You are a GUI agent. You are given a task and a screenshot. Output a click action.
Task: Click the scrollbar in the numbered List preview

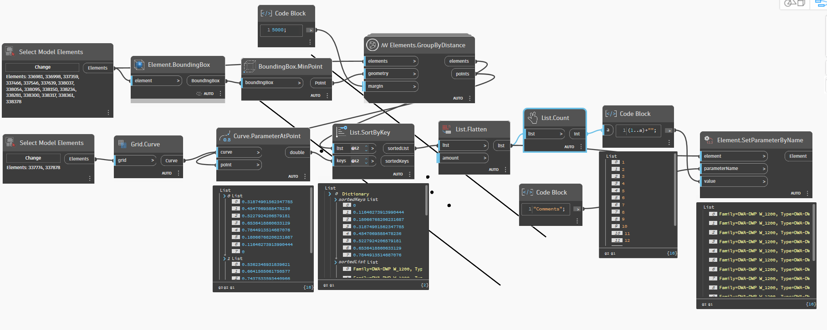675,190
